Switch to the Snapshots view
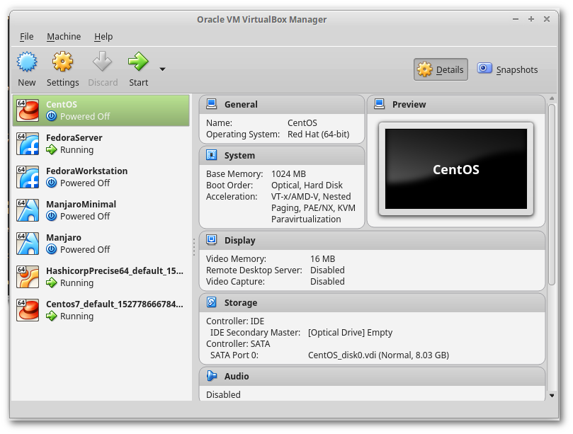Image resolution: width=573 pixels, height=434 pixels. [508, 69]
